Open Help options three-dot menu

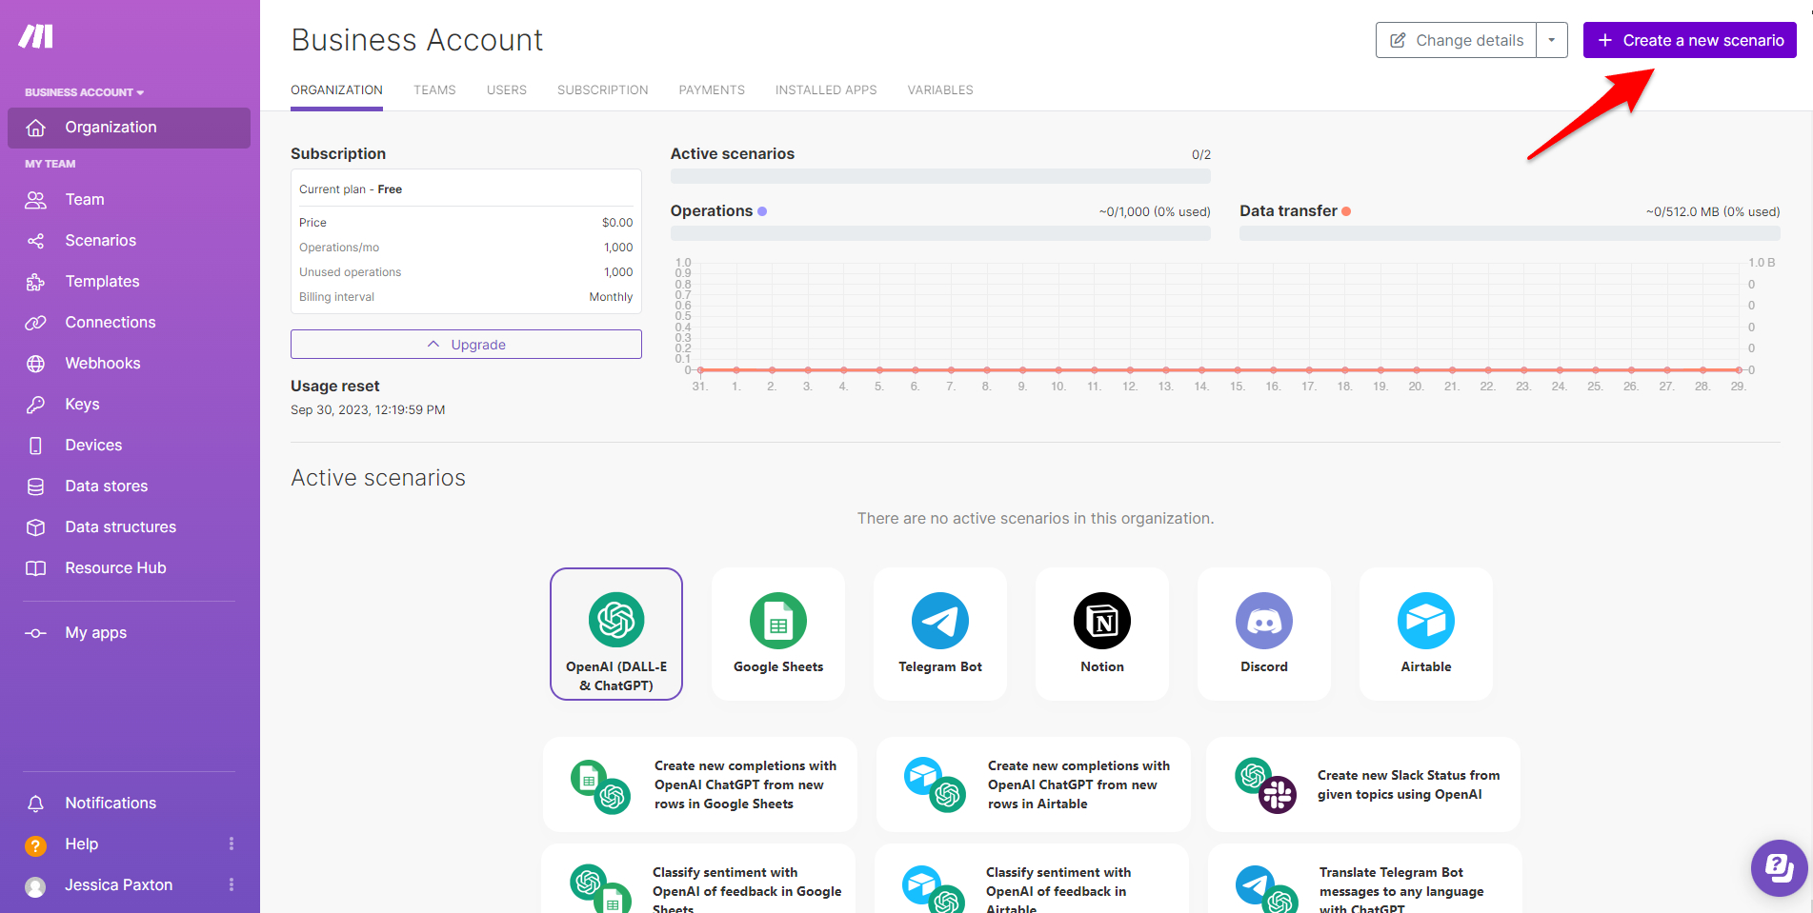(232, 844)
